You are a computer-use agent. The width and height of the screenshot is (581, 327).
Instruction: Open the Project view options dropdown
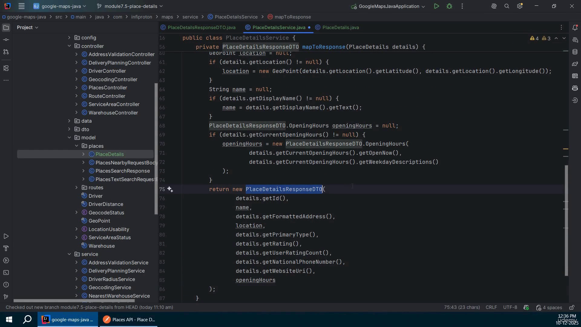pos(28,28)
